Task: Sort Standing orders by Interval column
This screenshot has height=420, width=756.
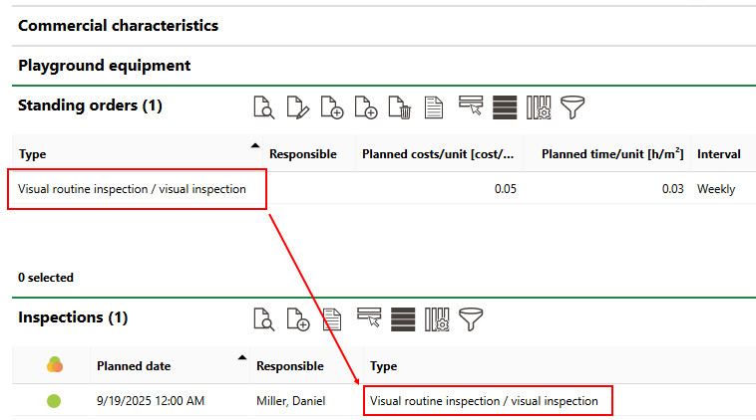Action: (x=718, y=154)
